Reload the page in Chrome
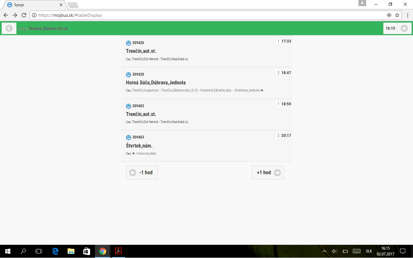The height and width of the screenshot is (258, 413). pos(24,15)
